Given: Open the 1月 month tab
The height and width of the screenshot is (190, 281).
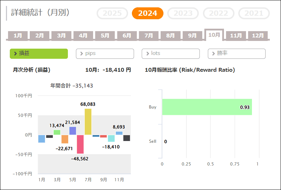Looking at the screenshot, I should pyautogui.click(x=18, y=35).
